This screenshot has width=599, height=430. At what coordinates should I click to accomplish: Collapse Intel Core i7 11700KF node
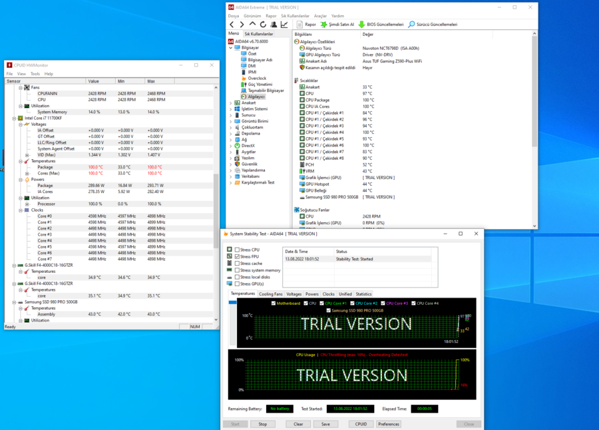[x=14, y=118]
